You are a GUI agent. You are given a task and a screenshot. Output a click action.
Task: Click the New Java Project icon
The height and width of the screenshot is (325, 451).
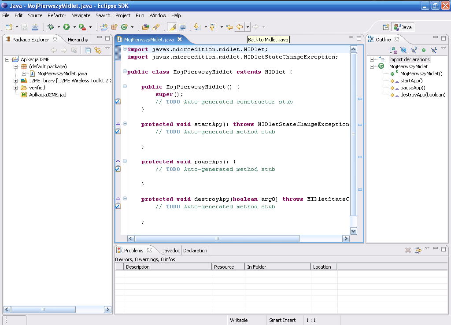pyautogui.click(x=104, y=27)
